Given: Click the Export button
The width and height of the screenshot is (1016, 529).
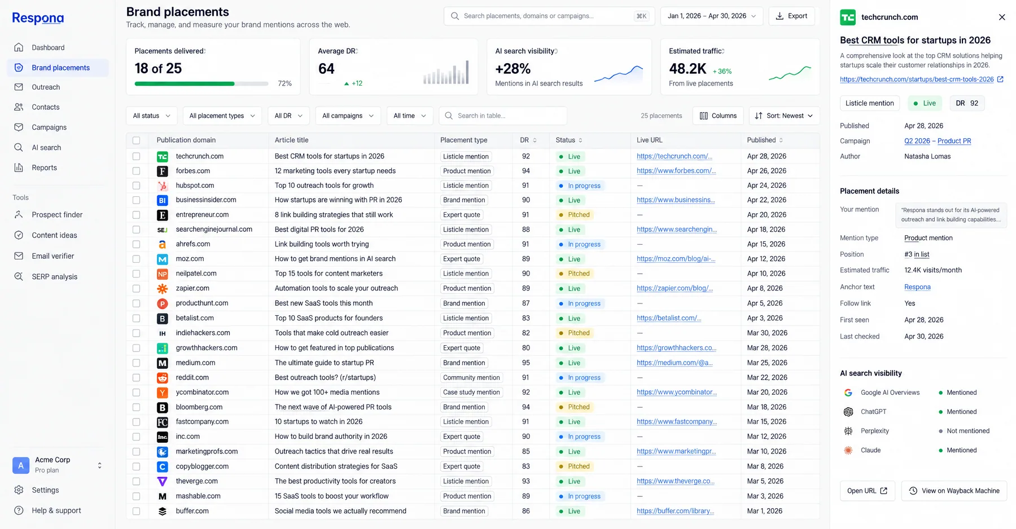Looking at the screenshot, I should point(791,16).
